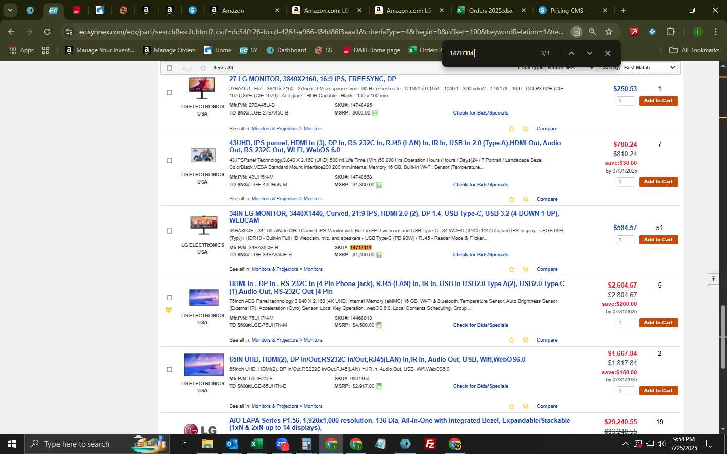Image resolution: width=727 pixels, height=454 pixels.
Task: Switch to the Amazon tab
Action: point(244,10)
